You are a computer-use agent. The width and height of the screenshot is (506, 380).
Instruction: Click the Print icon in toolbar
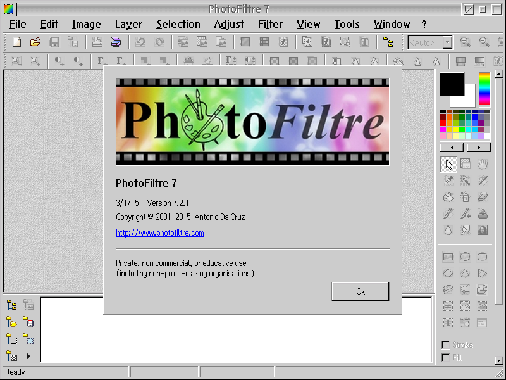(x=97, y=42)
